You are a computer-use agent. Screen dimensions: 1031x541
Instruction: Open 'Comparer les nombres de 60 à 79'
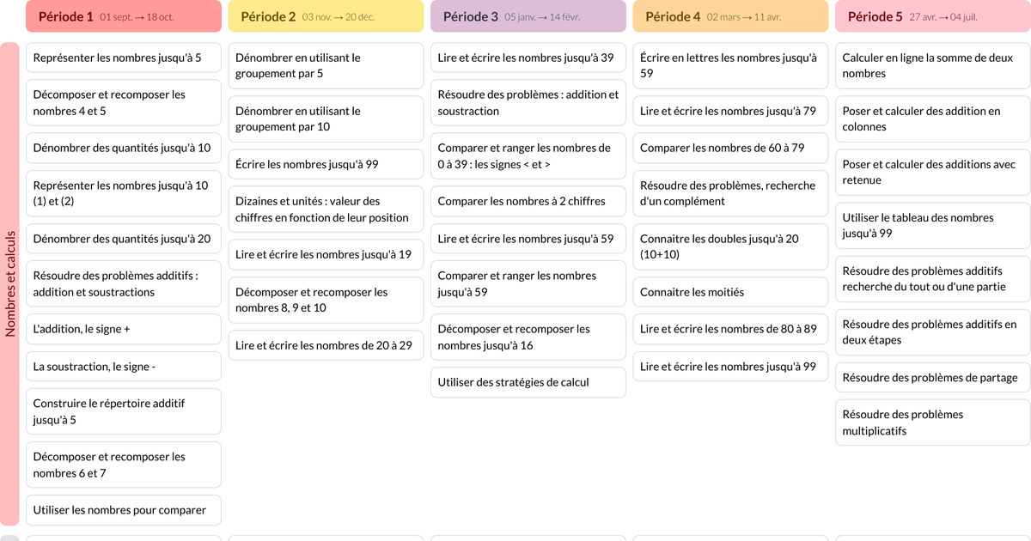(730, 148)
